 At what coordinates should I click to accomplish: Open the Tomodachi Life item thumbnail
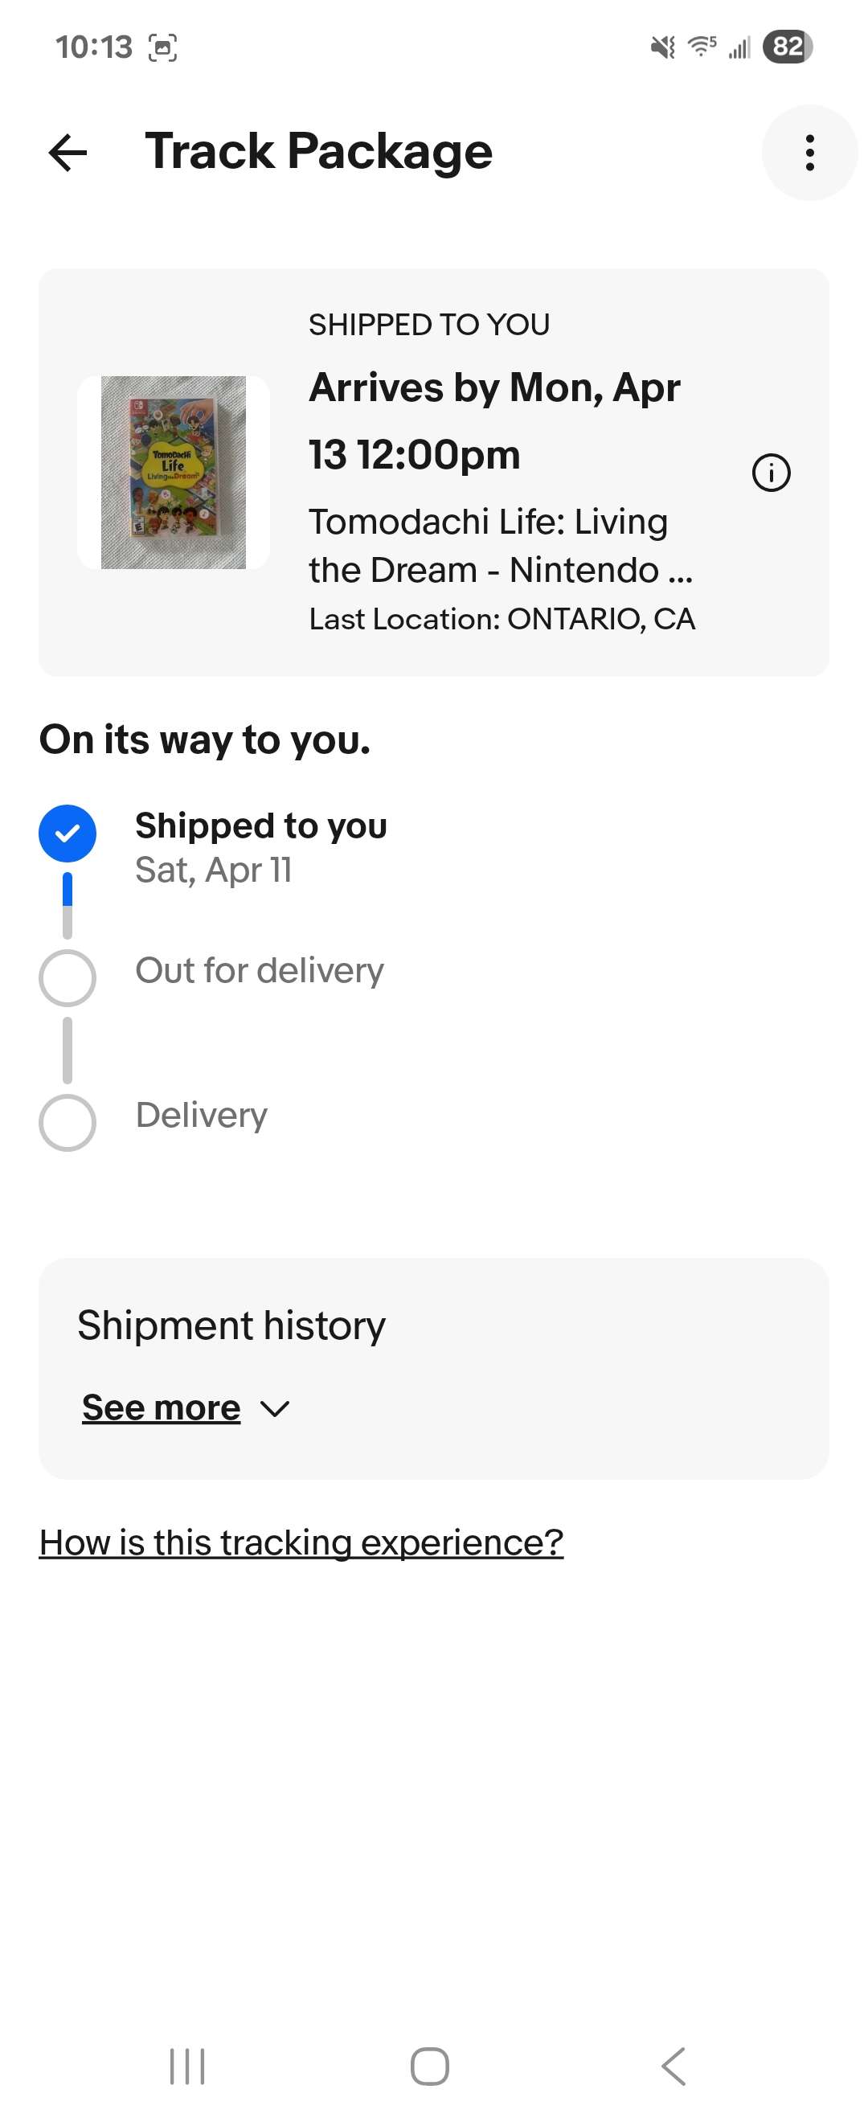pyautogui.click(x=174, y=472)
